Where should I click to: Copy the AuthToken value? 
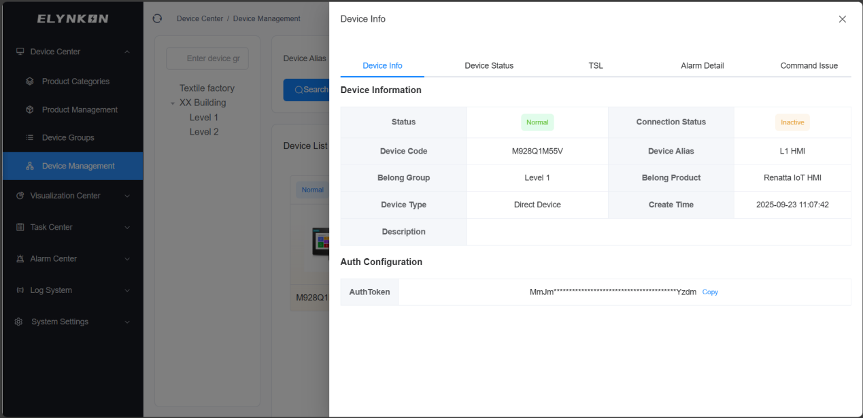click(x=710, y=292)
